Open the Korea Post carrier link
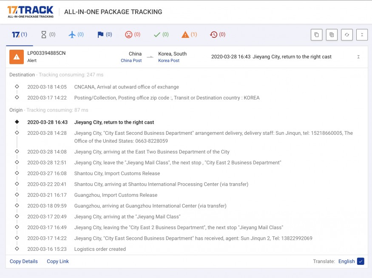 (x=169, y=60)
